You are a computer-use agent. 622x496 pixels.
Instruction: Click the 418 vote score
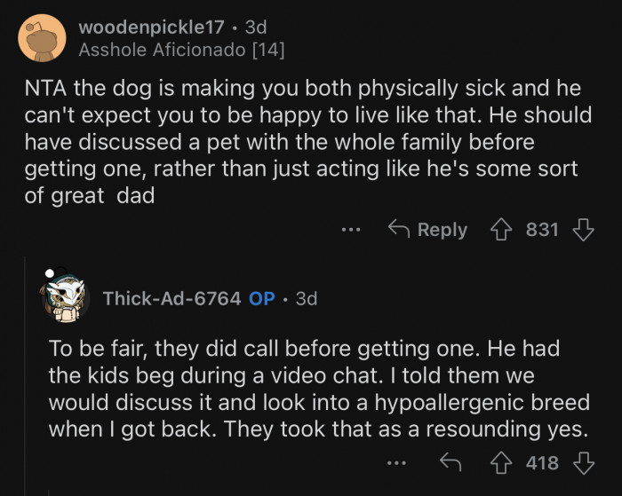(542, 461)
